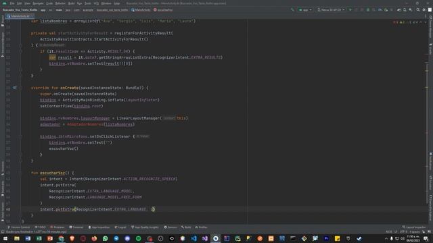Open the VCS menu
The height and width of the screenshot is (243, 433).
click(96, 3)
